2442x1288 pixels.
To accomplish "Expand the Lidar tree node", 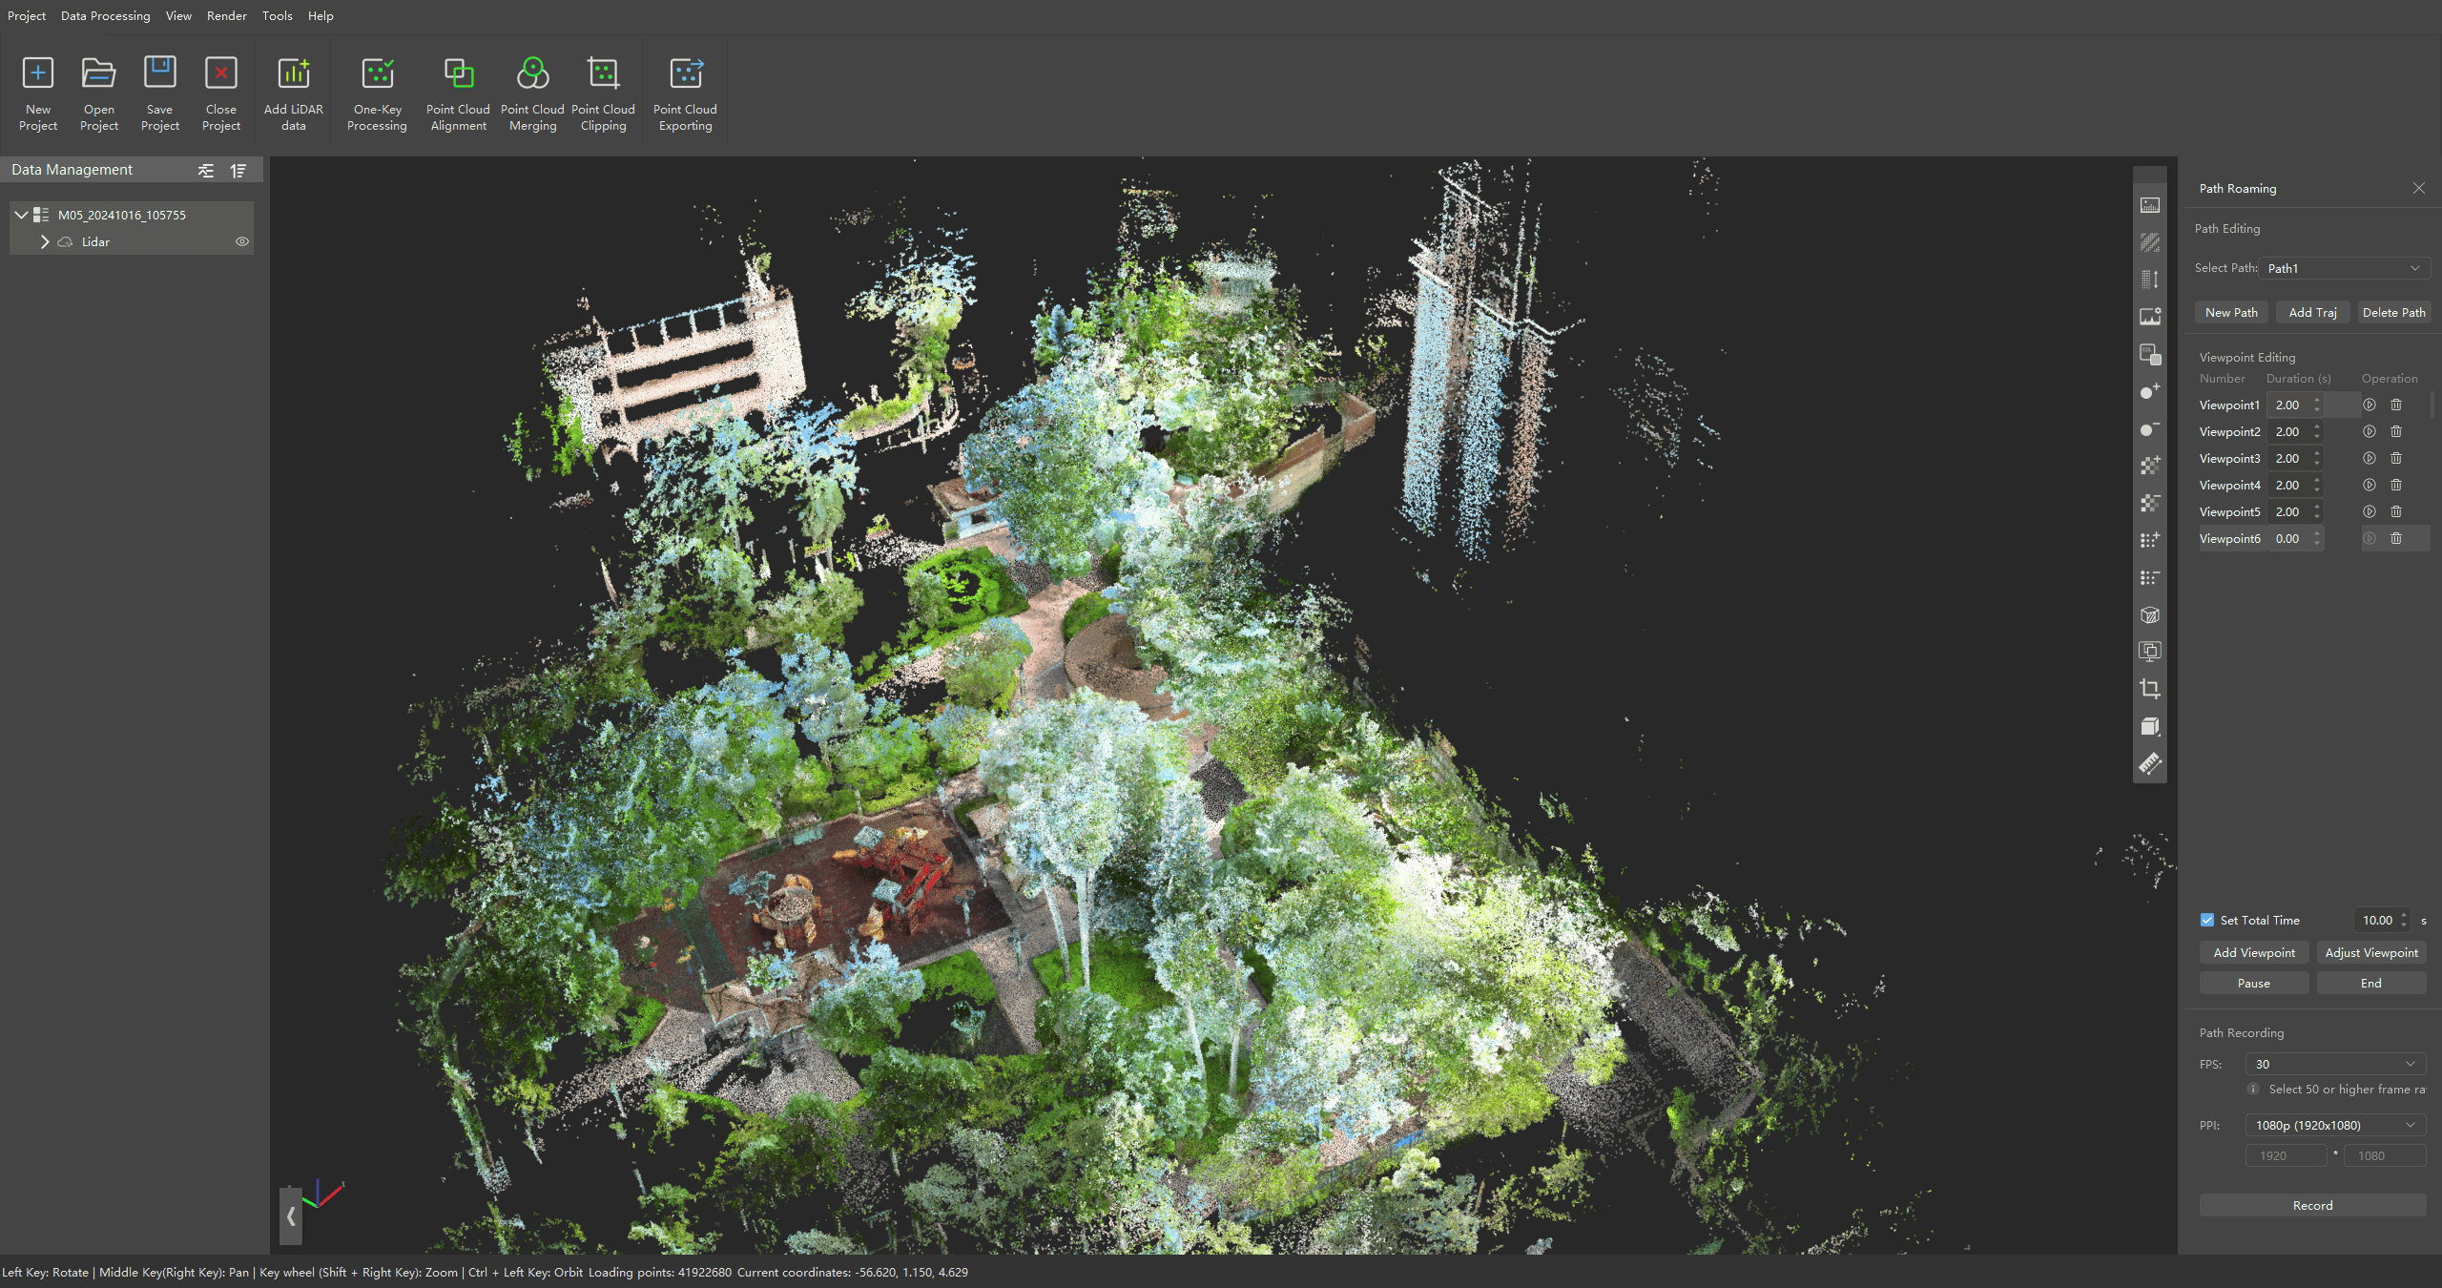I will (x=45, y=242).
